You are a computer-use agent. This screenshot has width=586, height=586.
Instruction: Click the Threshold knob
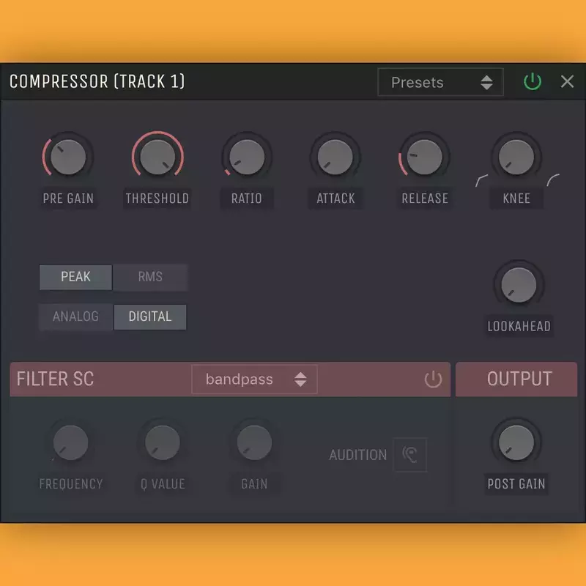click(157, 157)
